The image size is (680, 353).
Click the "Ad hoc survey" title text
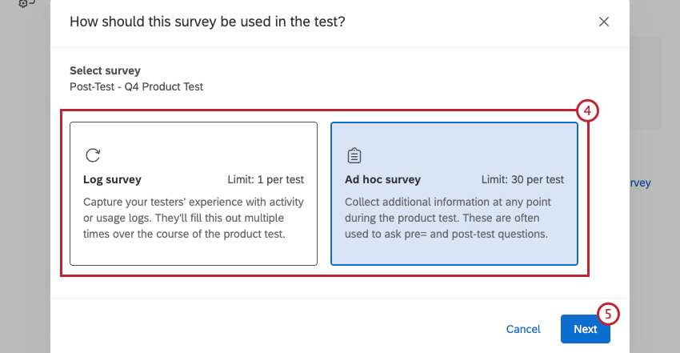pos(382,179)
